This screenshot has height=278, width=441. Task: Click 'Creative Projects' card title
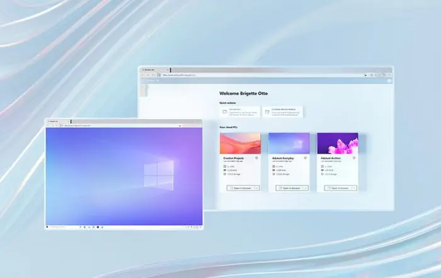pos(234,158)
